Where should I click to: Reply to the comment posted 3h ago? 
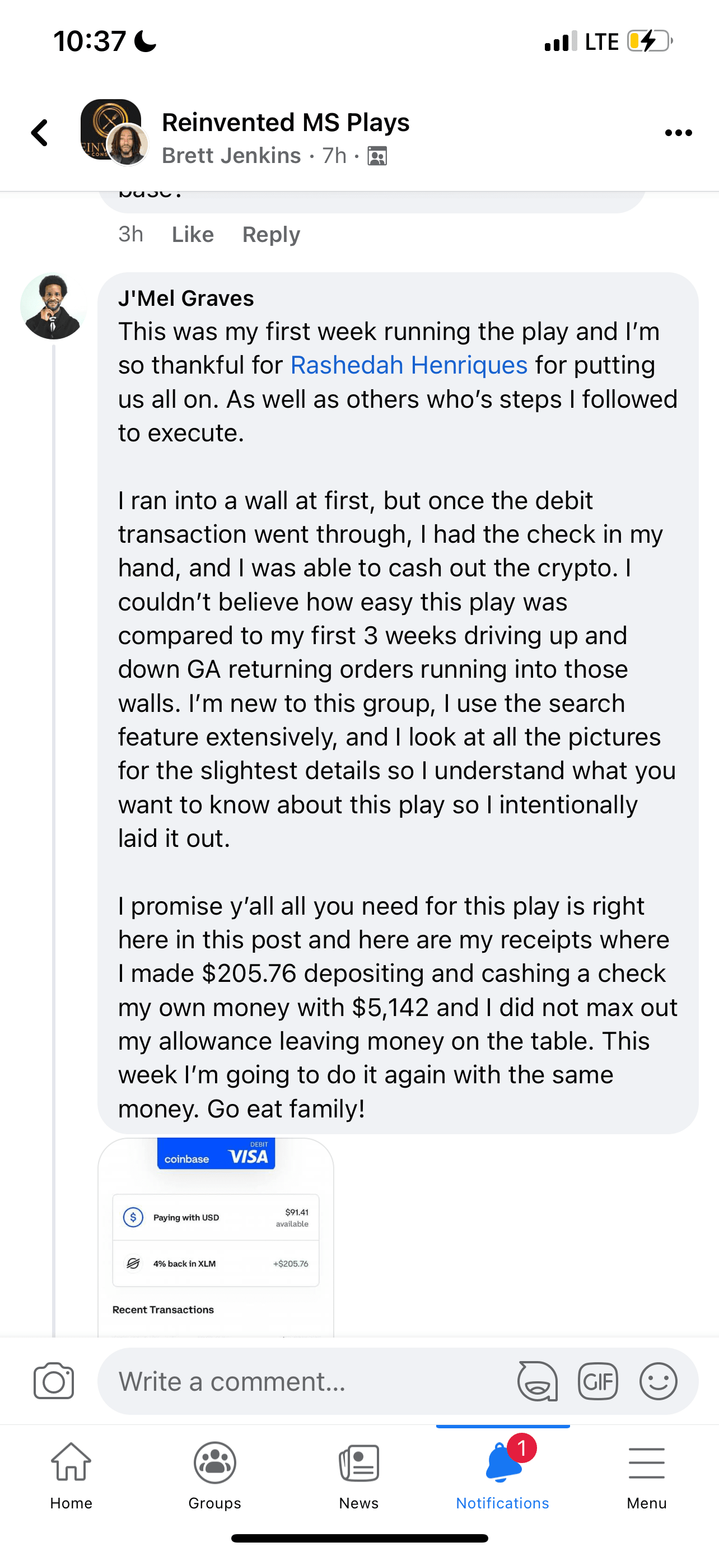coord(271,234)
